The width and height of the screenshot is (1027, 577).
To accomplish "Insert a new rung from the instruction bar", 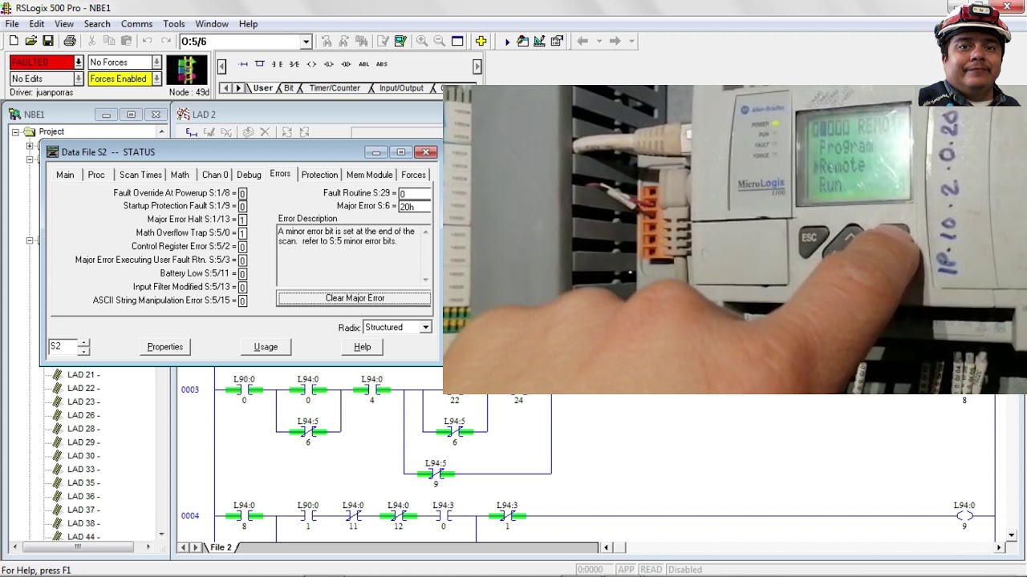I will (243, 64).
